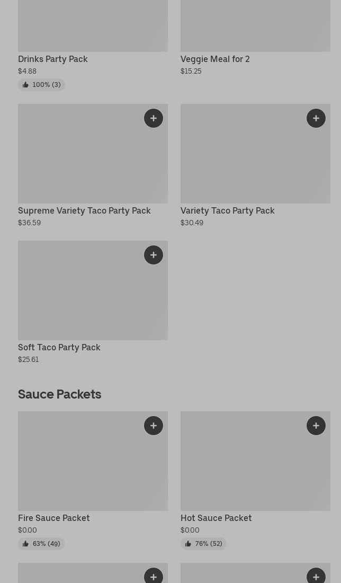The height and width of the screenshot is (583, 341).
Task: Open the Drinks Party Pack item
Action: (x=53, y=59)
